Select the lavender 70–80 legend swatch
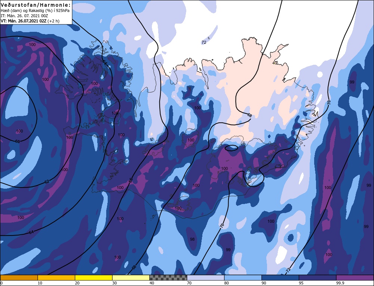 click(206, 278)
